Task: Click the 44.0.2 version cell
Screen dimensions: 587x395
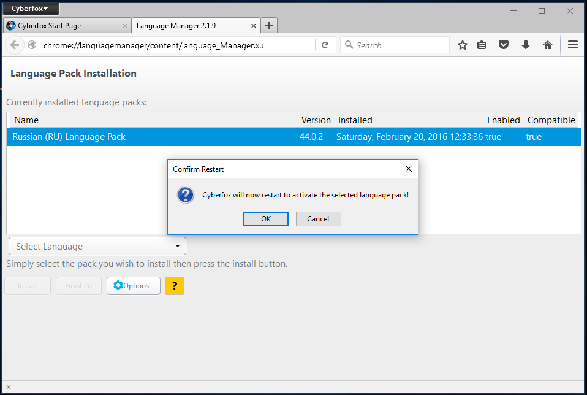Action: pyautogui.click(x=311, y=137)
